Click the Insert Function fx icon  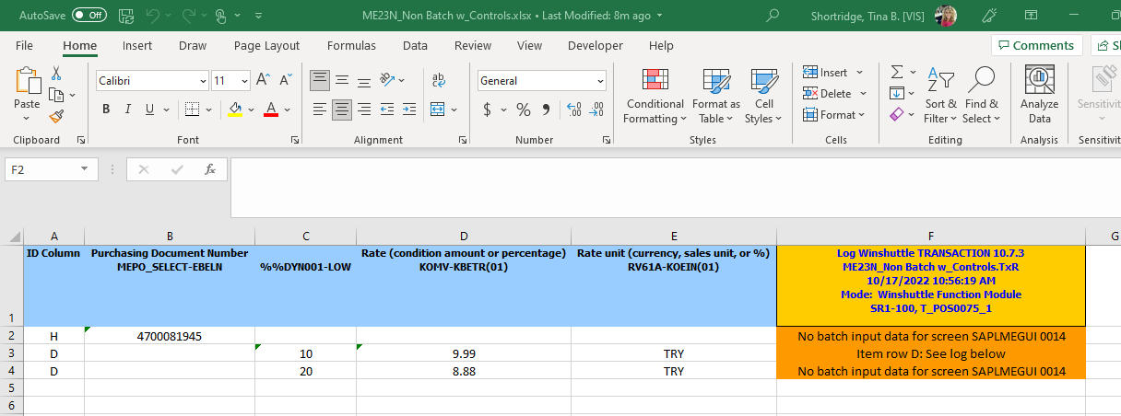coord(210,169)
